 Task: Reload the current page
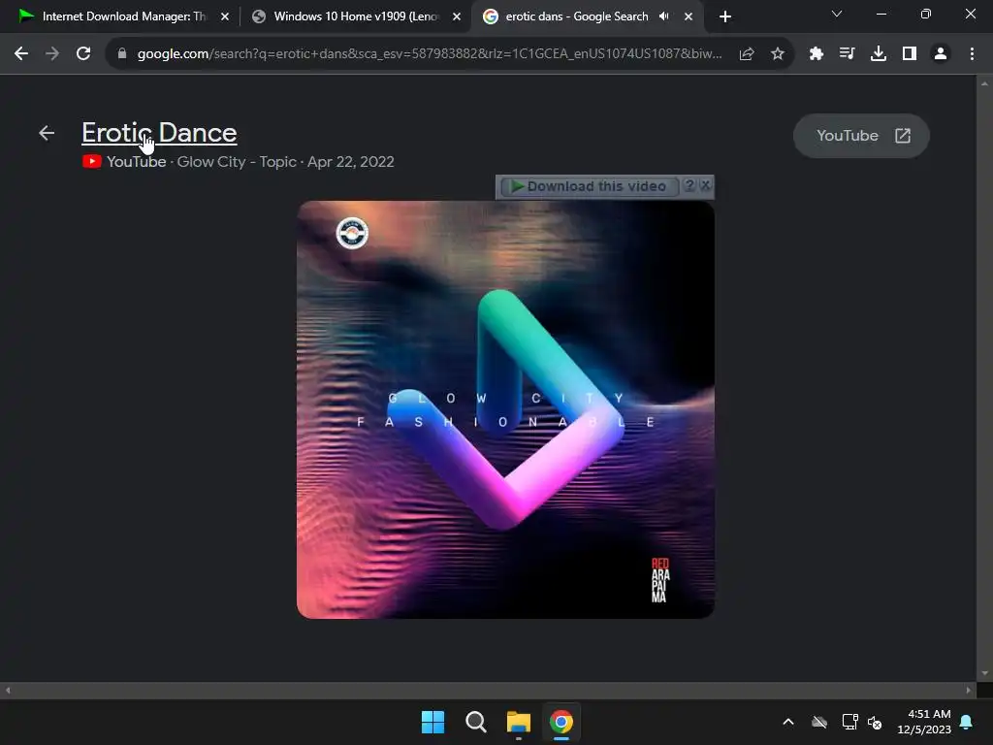pos(83,54)
